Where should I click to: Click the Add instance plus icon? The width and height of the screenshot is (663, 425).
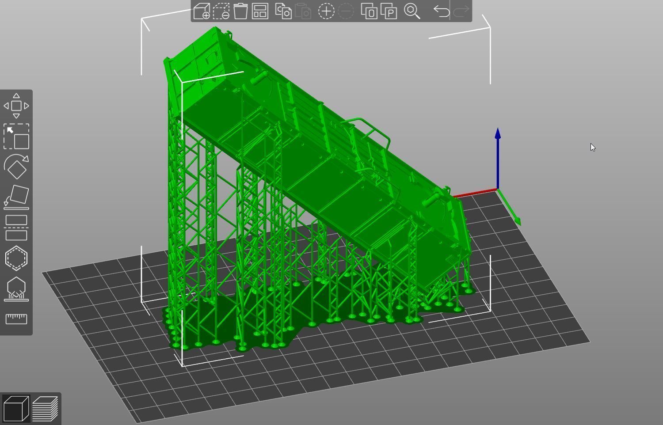(326, 11)
